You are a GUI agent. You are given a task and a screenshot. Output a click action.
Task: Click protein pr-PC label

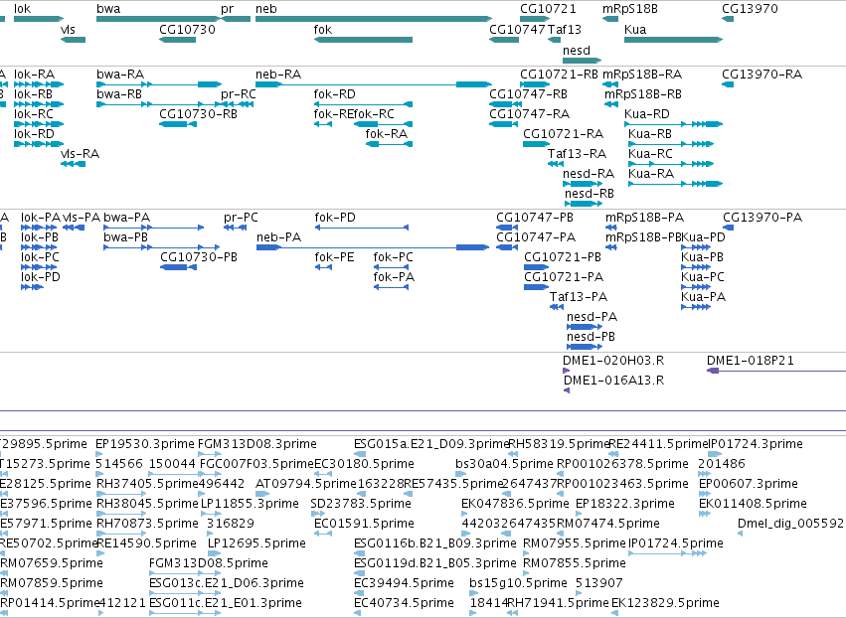click(241, 218)
